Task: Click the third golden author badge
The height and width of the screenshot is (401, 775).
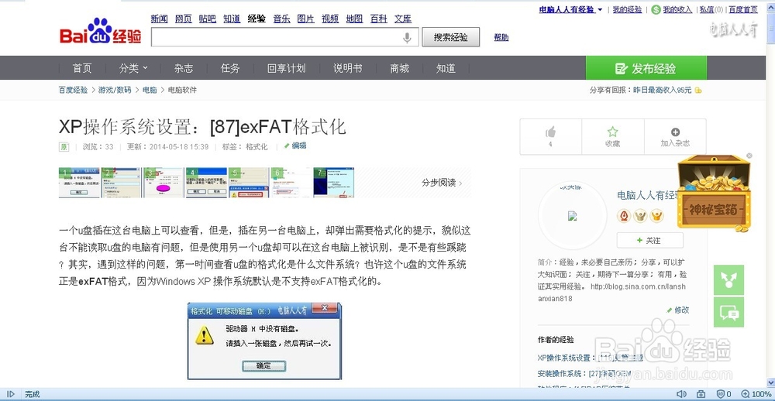Action: click(x=657, y=216)
